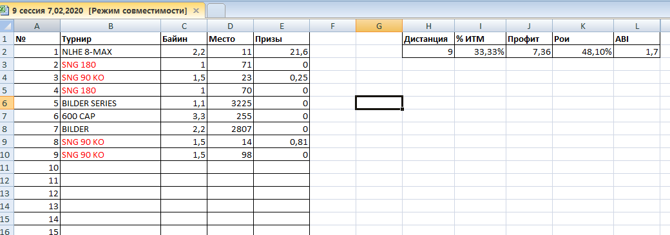
Task: Select column B header
Action: 111,26
